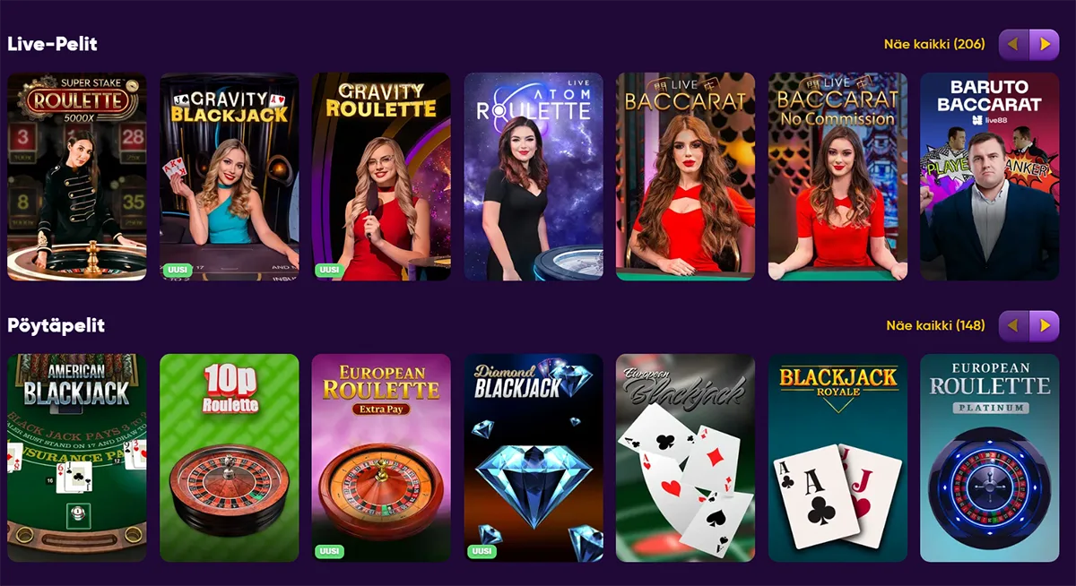Launch the 10p Roulette game
Screen dimensions: 1076x586
click(x=229, y=458)
